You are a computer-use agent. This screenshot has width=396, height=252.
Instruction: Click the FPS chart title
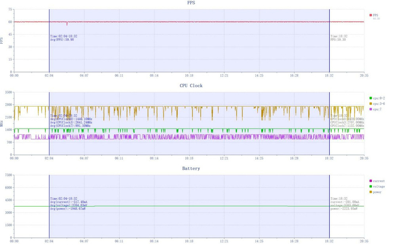coord(191,3)
